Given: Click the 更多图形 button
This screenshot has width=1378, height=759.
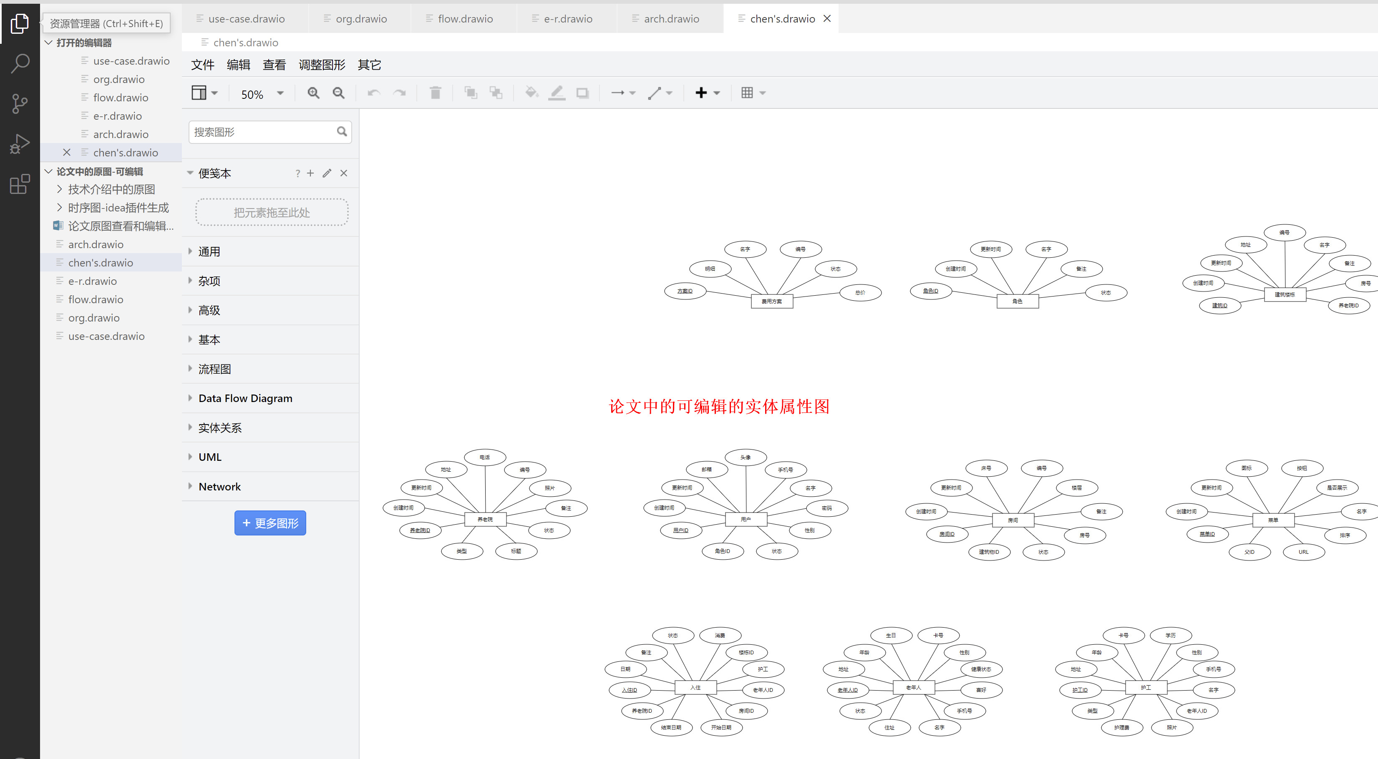Looking at the screenshot, I should [x=270, y=523].
